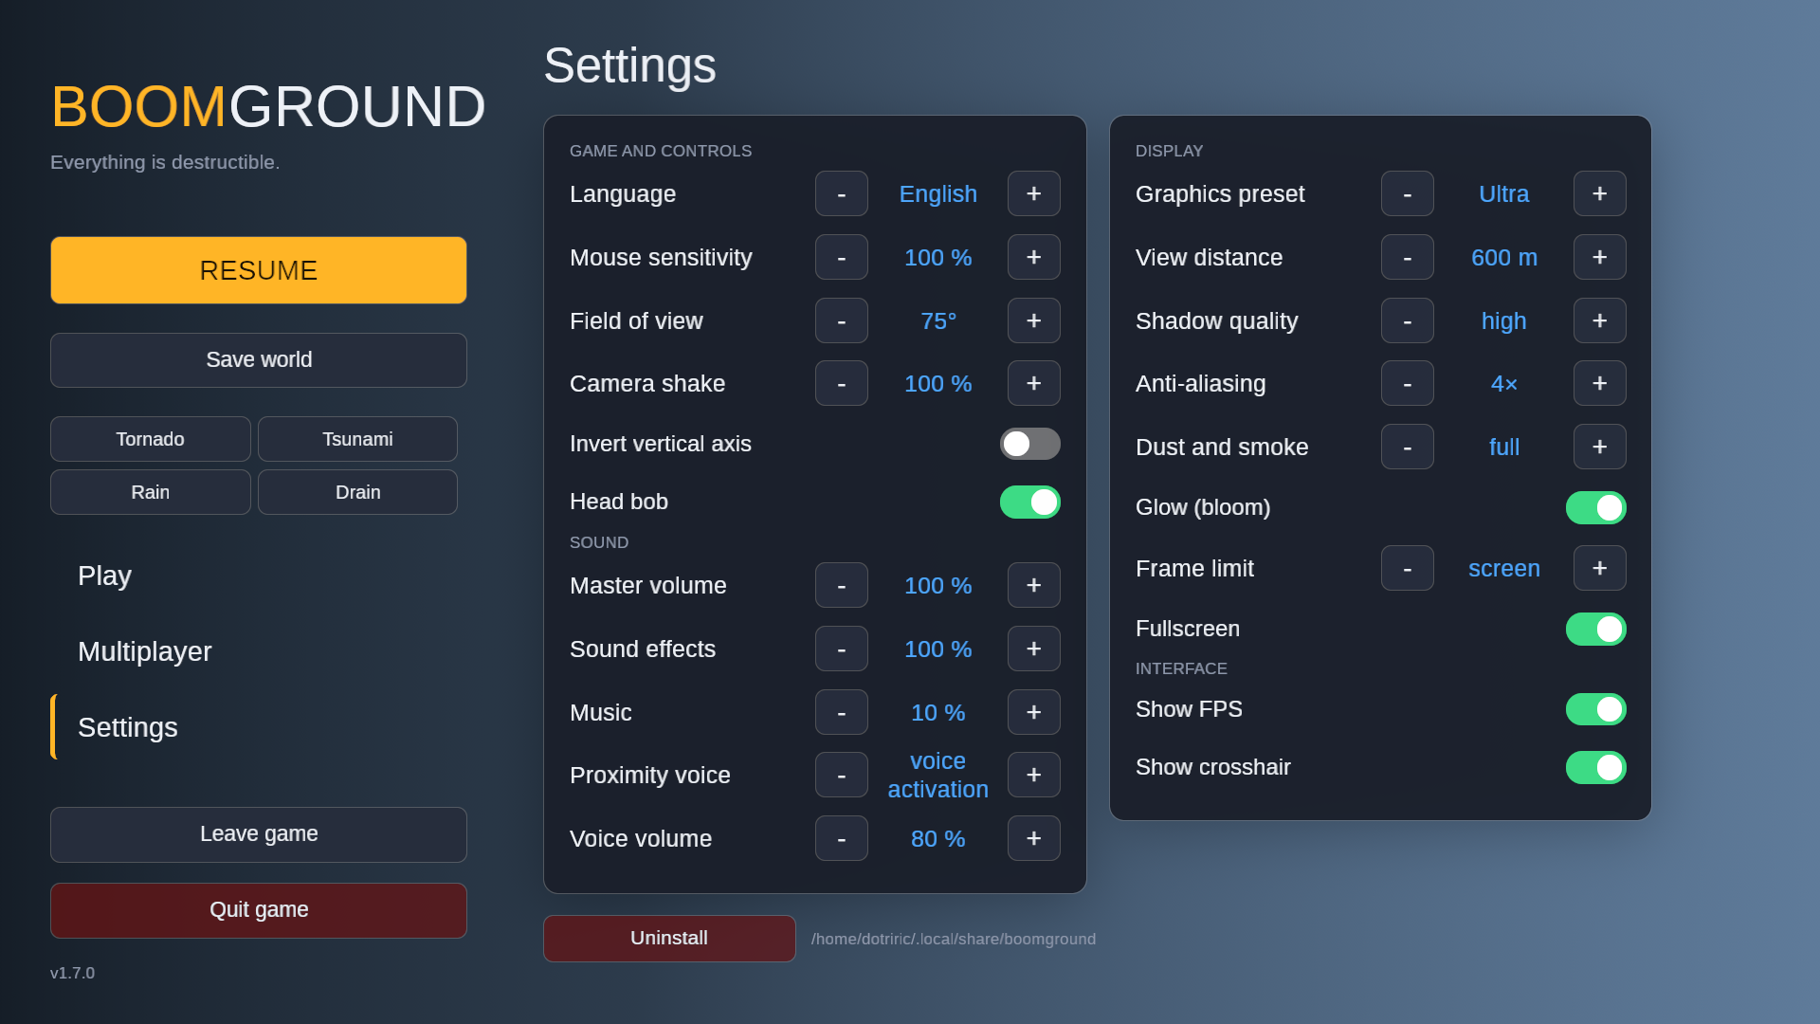Image resolution: width=1820 pixels, height=1024 pixels.
Task: Decrease Camera shake with minus button
Action: [x=841, y=383]
